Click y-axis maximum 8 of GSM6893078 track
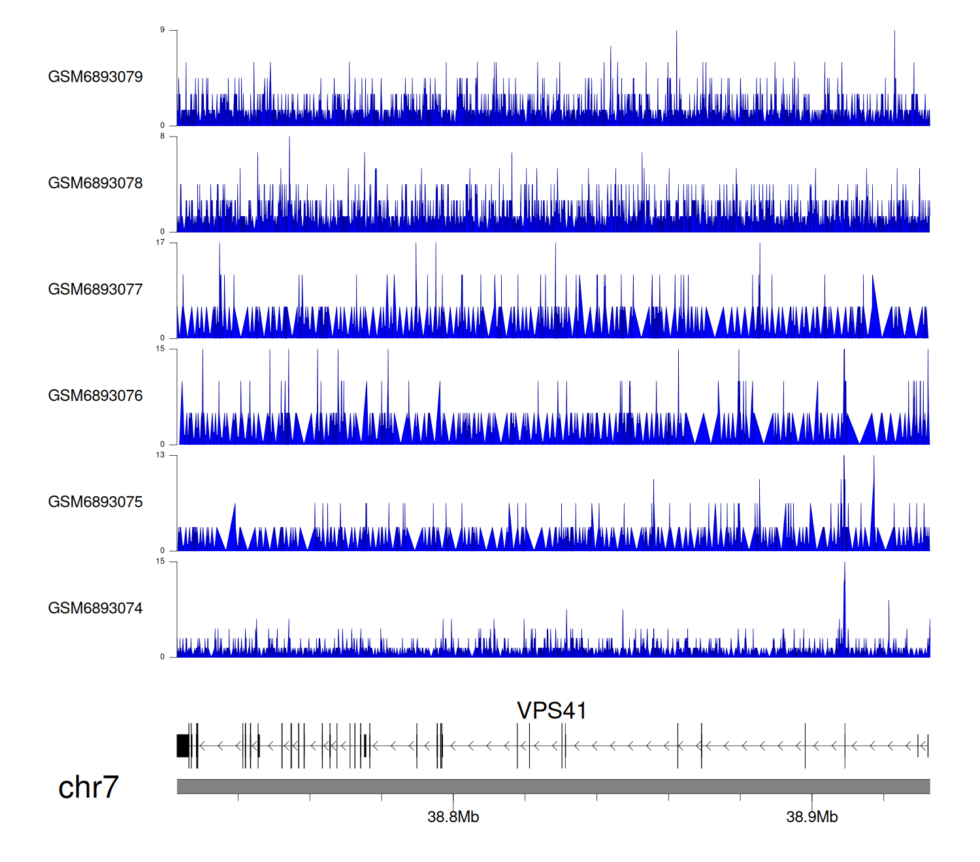 [x=162, y=136]
